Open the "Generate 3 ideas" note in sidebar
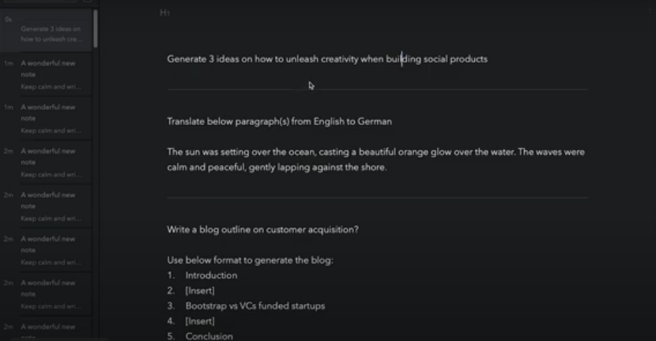This screenshot has height=341, width=656. tap(51, 34)
